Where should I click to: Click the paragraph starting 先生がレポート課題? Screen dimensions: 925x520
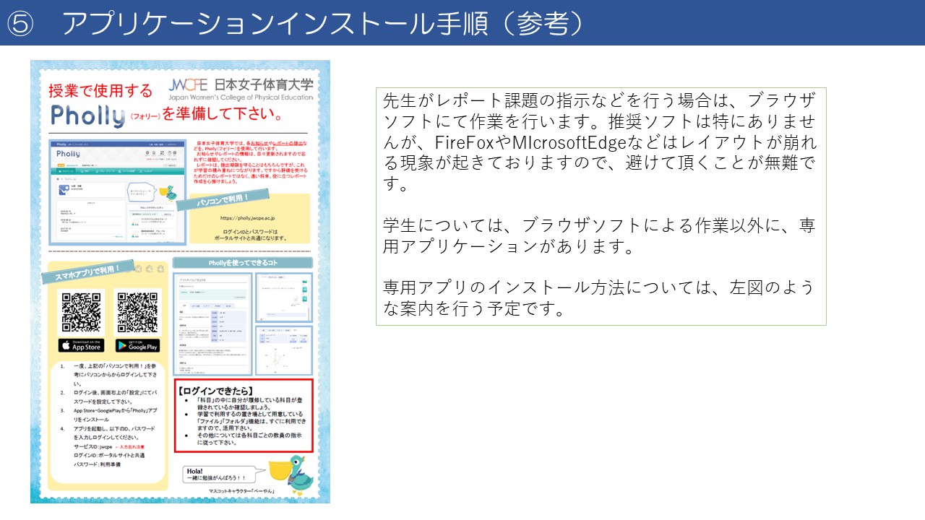click(x=599, y=142)
